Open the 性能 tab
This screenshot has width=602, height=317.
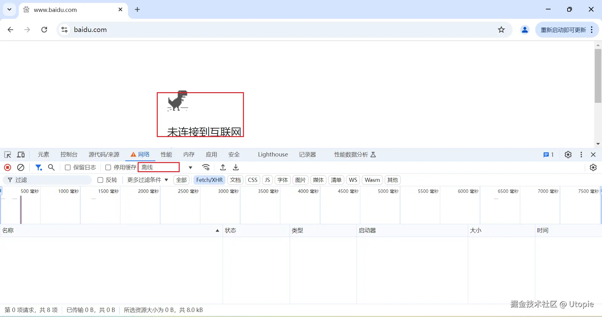click(x=166, y=155)
